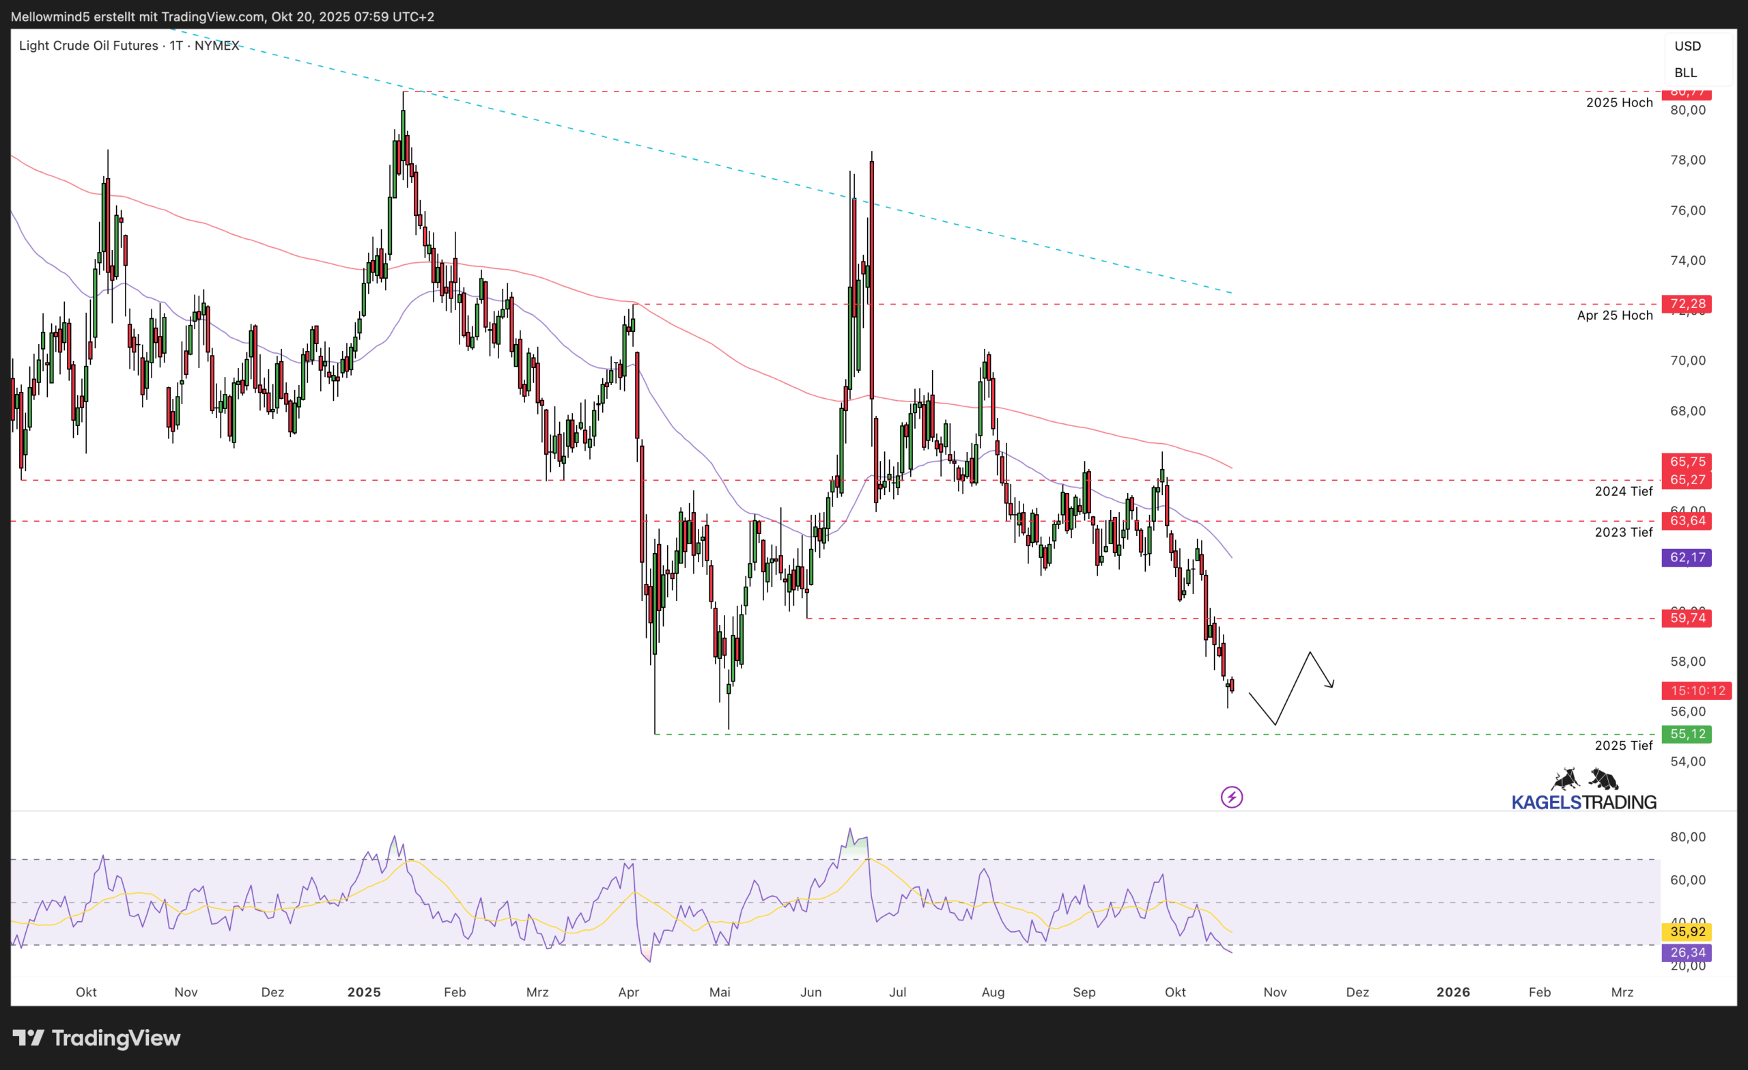Select the BLL unit label
The image size is (1748, 1070).
[1686, 73]
